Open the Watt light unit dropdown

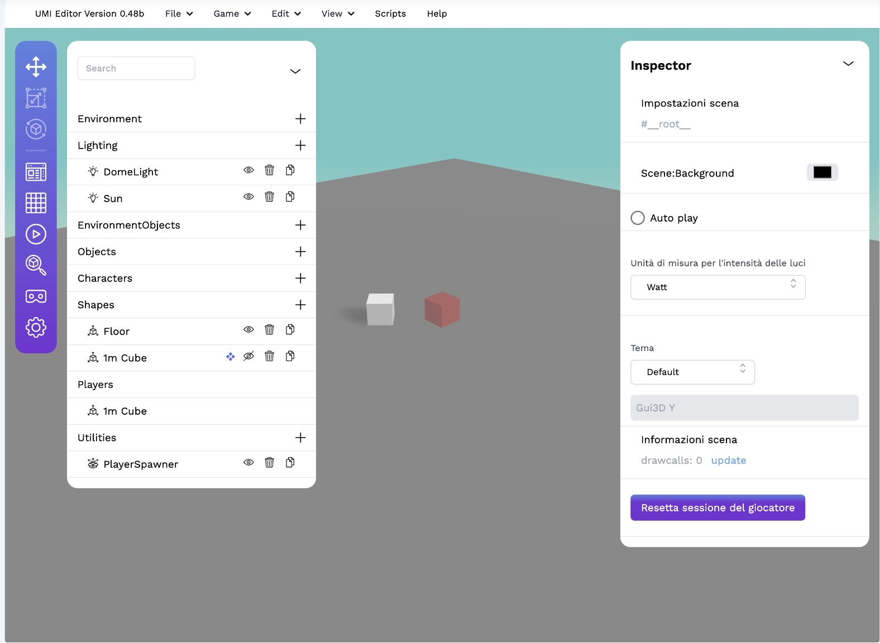(718, 287)
